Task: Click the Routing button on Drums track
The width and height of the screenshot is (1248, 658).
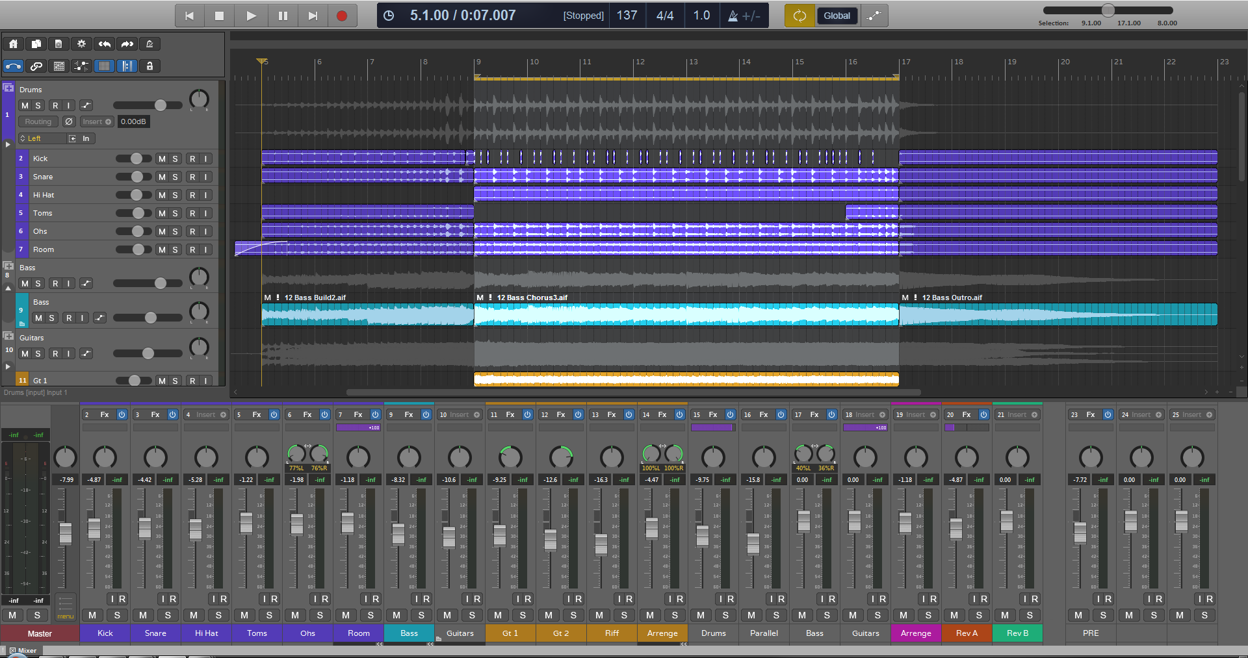Action: [x=38, y=121]
